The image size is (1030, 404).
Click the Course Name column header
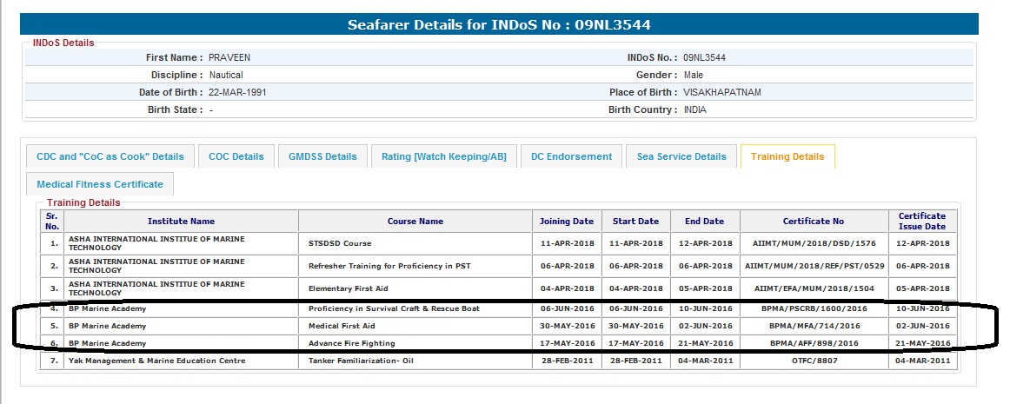(415, 222)
